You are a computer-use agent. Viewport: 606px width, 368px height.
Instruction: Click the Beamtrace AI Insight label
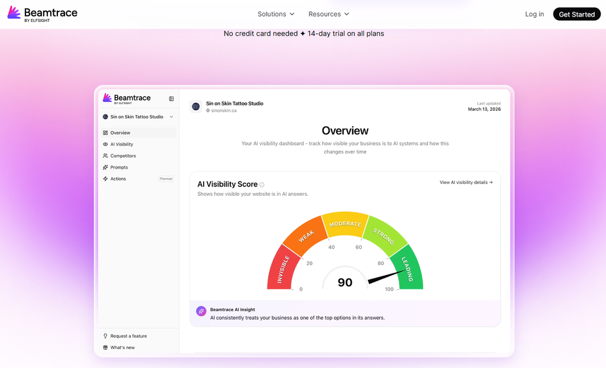(233, 309)
